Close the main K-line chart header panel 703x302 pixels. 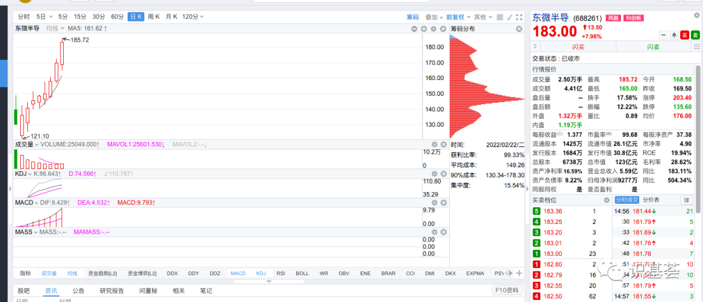tap(443, 29)
